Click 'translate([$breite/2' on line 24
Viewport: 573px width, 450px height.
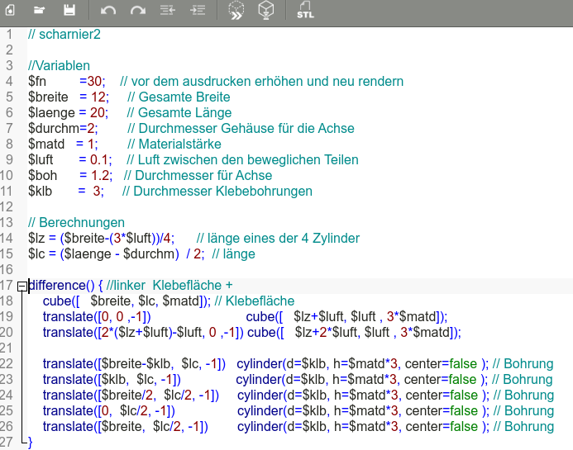99,396
